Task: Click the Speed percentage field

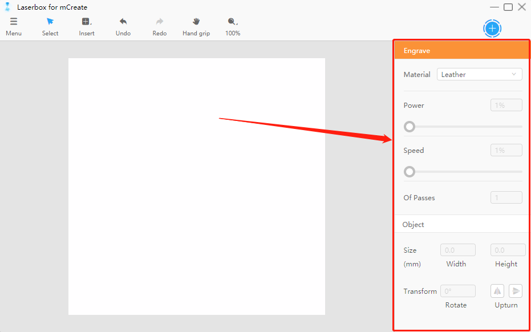Action: (506, 151)
